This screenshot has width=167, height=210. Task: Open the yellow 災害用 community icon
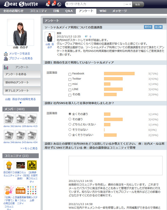point(32,165)
